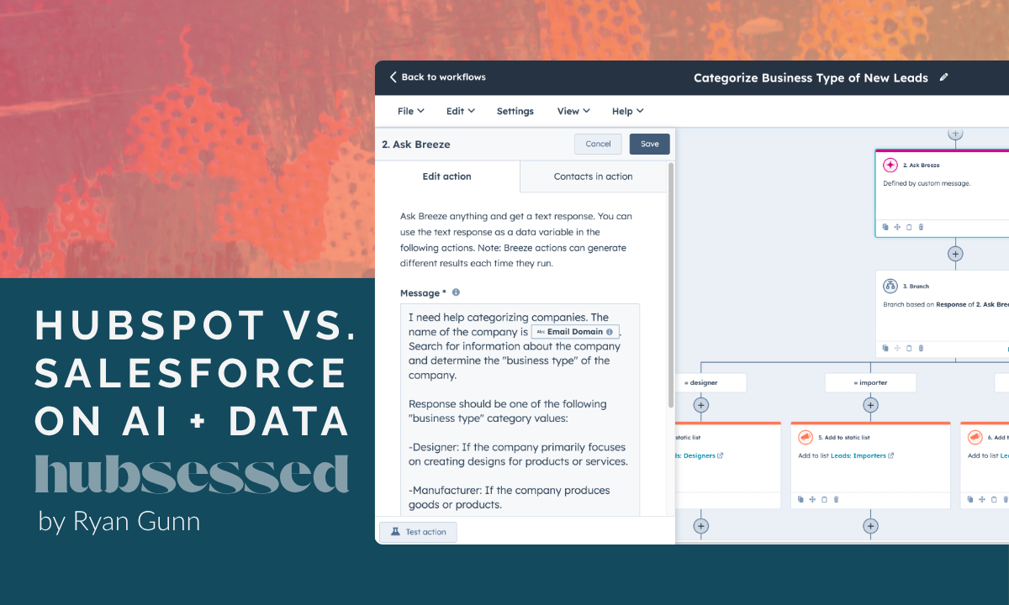Save the Ask Breeze action
The image size is (1009, 605).
[649, 144]
